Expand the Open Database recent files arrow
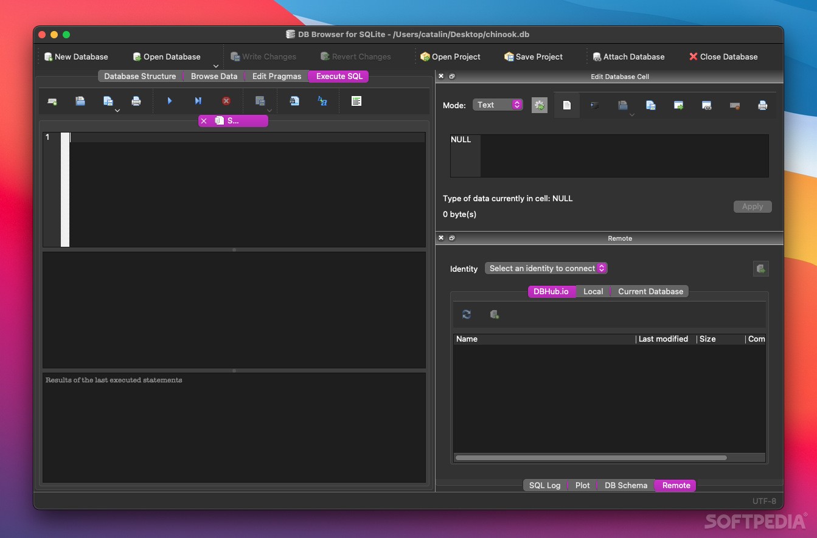 [x=215, y=66]
